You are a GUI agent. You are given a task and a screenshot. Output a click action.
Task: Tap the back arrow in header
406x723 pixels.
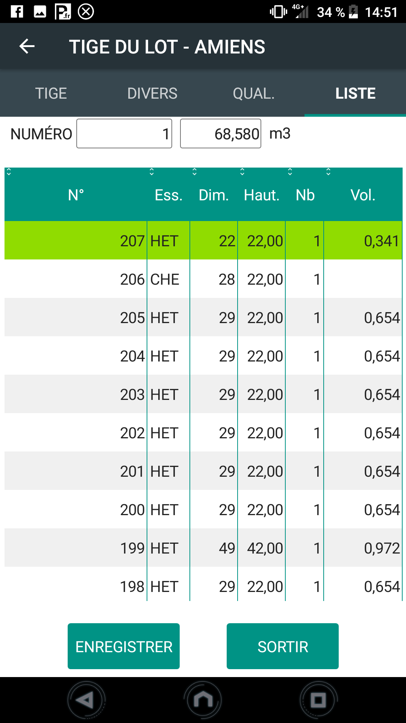(x=27, y=46)
